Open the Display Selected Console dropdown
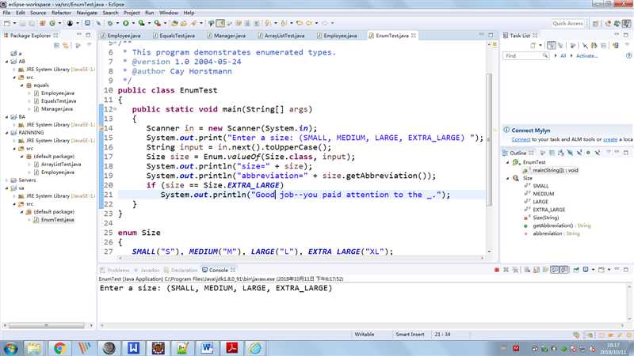Image resolution: width=634 pixels, height=356 pixels. click(x=593, y=270)
